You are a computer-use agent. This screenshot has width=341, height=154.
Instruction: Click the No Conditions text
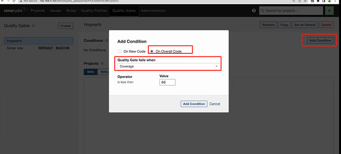click(x=95, y=50)
